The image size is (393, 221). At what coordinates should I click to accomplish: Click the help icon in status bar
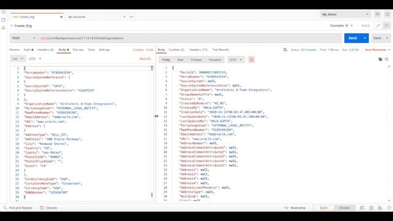389,207
